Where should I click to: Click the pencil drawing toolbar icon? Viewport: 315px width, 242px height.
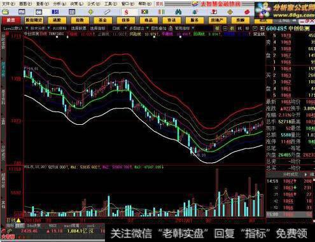point(107,12)
